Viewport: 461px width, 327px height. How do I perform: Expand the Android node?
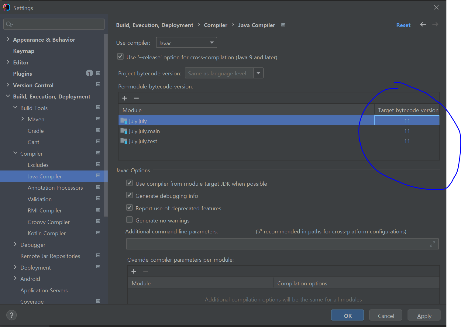click(15, 278)
